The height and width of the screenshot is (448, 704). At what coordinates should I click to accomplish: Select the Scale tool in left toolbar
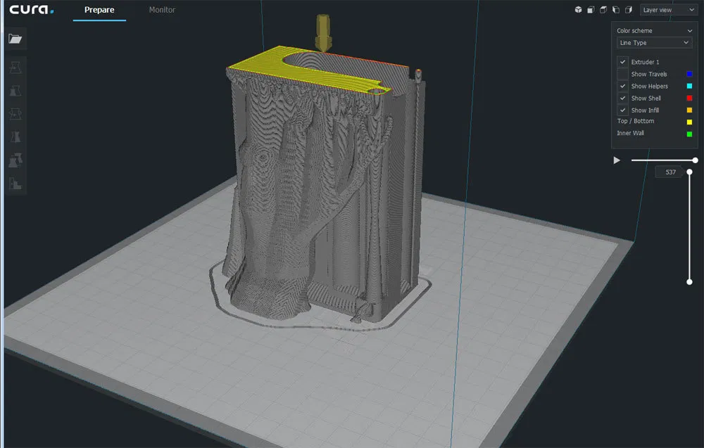tap(15, 91)
